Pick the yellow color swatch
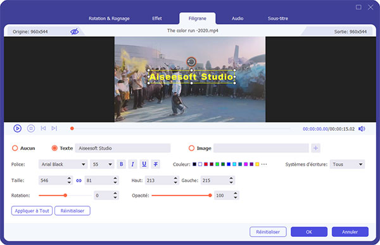Viewport: 380px width, 245px height. [257, 164]
